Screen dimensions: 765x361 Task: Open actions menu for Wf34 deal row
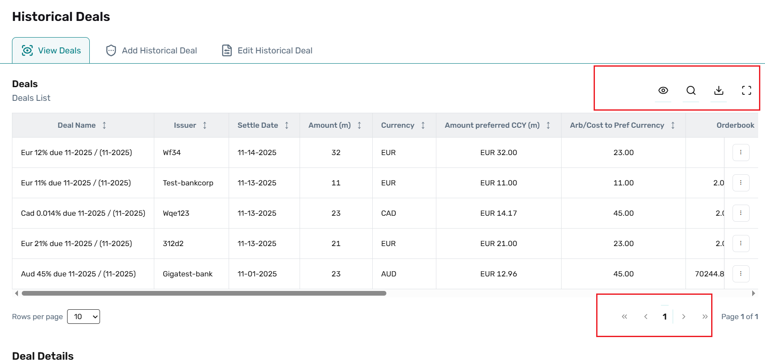click(x=741, y=153)
